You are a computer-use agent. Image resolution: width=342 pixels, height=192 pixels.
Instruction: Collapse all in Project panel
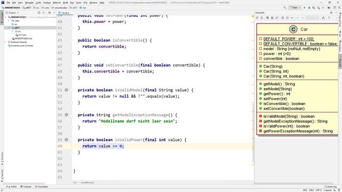[x=44, y=13]
